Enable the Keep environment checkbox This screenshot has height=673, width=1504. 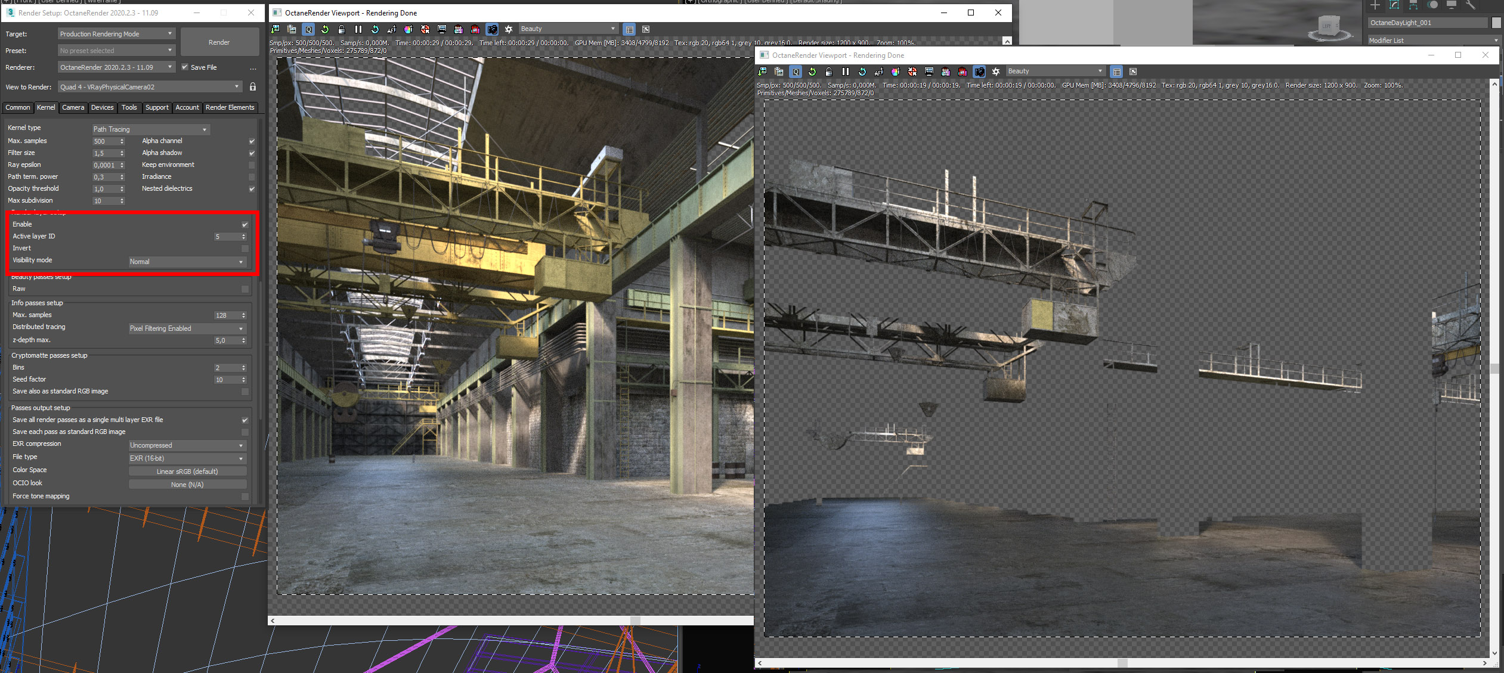click(x=252, y=165)
